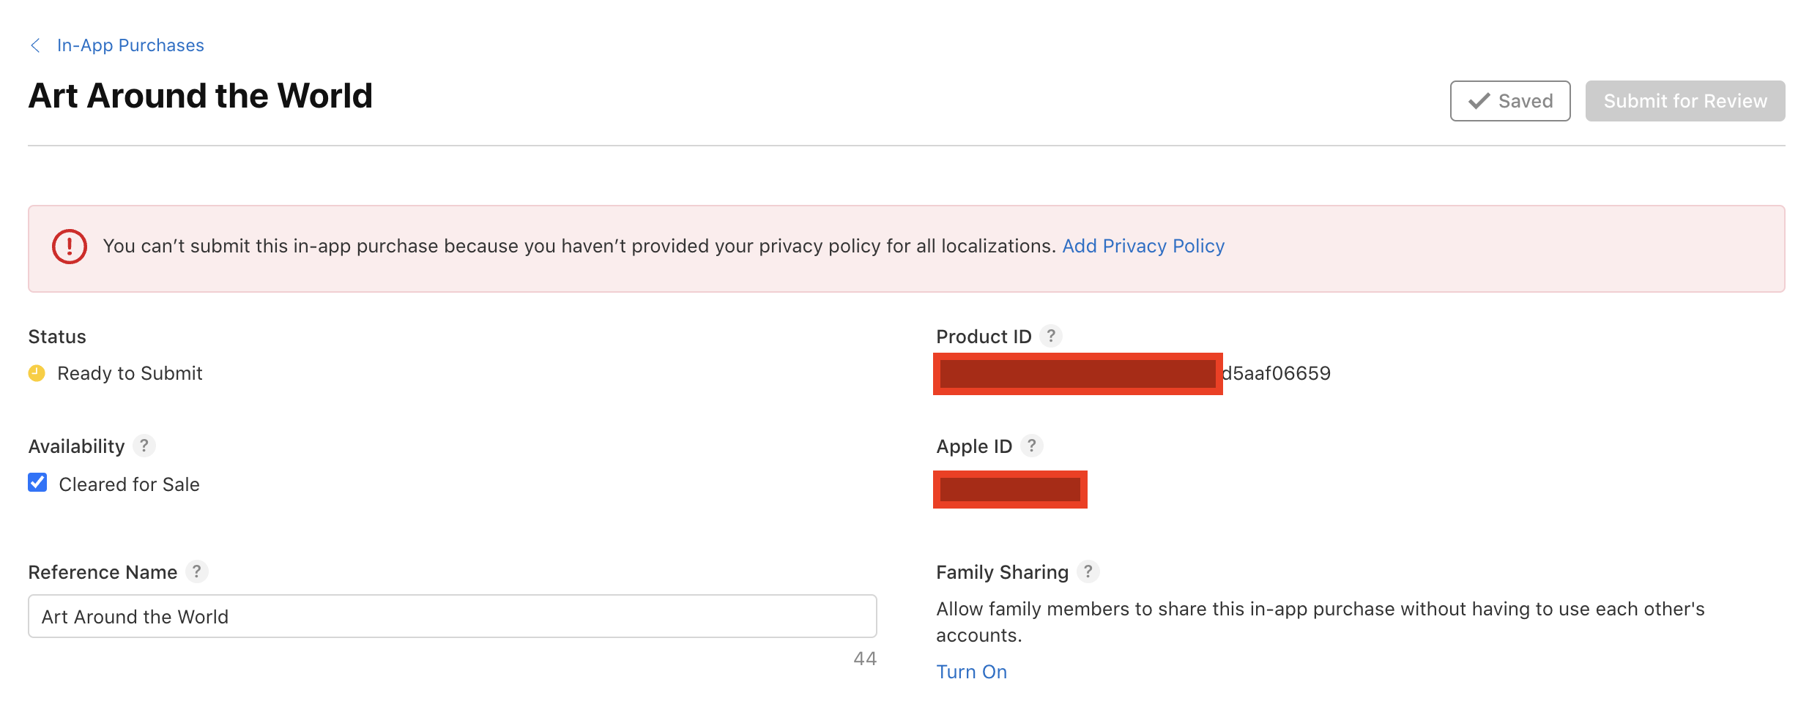Click the Art Around the World page heading
This screenshot has height=701, width=1809.
click(200, 96)
